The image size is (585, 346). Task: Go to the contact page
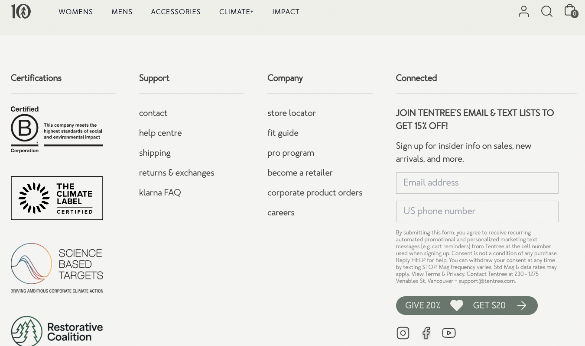tap(153, 113)
